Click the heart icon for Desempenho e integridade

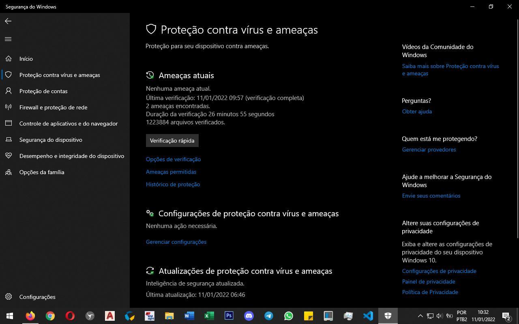pyautogui.click(x=9, y=156)
